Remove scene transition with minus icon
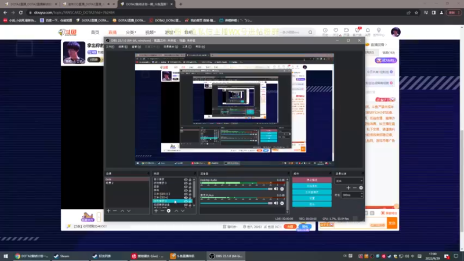Image resolution: width=464 pixels, height=261 pixels. point(354,187)
